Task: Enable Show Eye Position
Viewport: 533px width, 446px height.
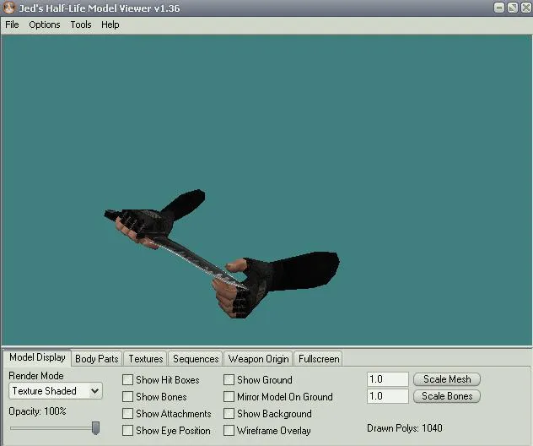Action: click(128, 431)
